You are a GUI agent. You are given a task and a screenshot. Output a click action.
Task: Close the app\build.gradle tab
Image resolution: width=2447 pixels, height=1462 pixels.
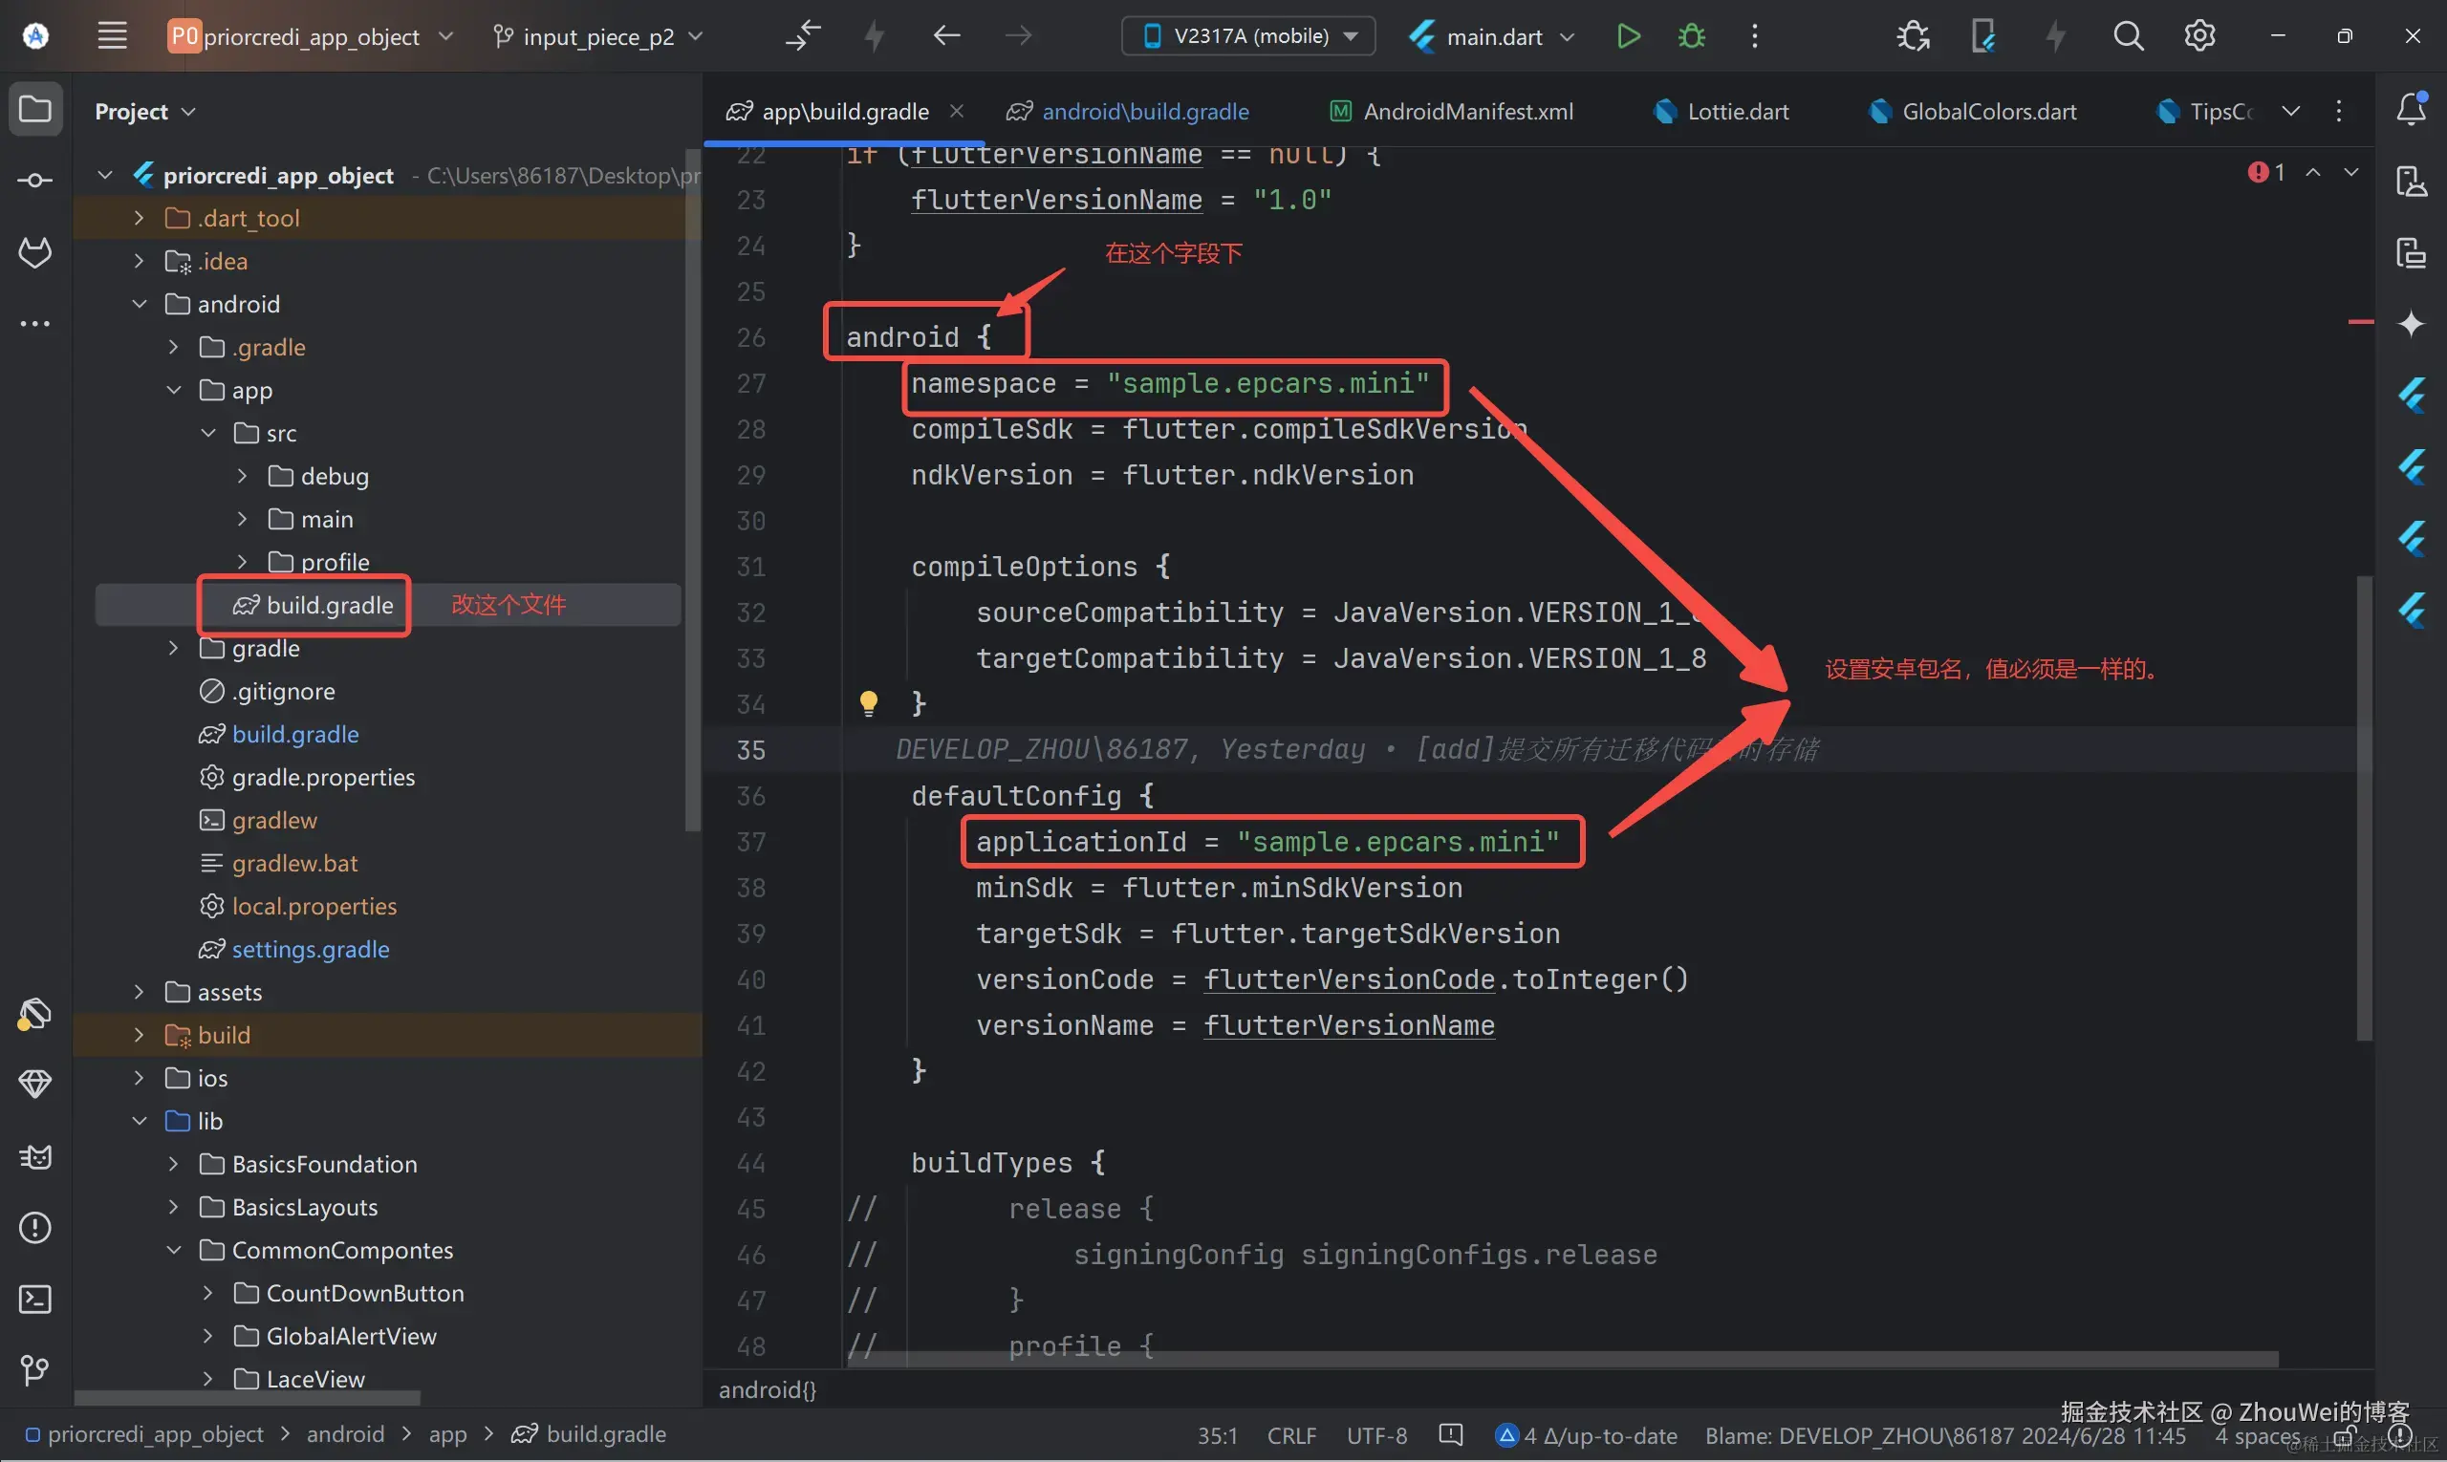click(x=956, y=112)
